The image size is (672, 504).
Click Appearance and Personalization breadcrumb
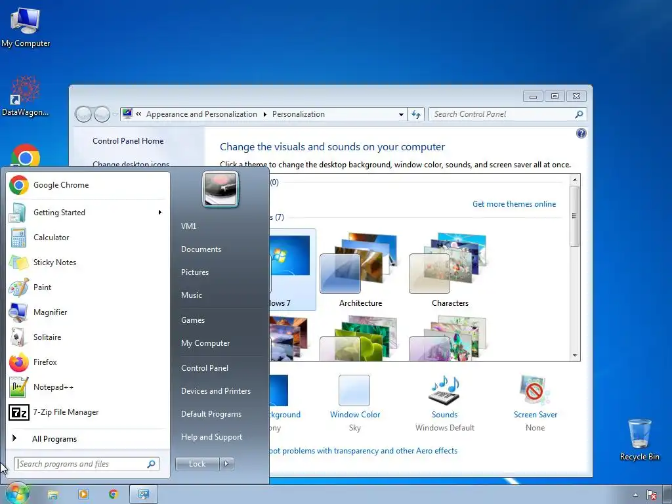click(201, 114)
